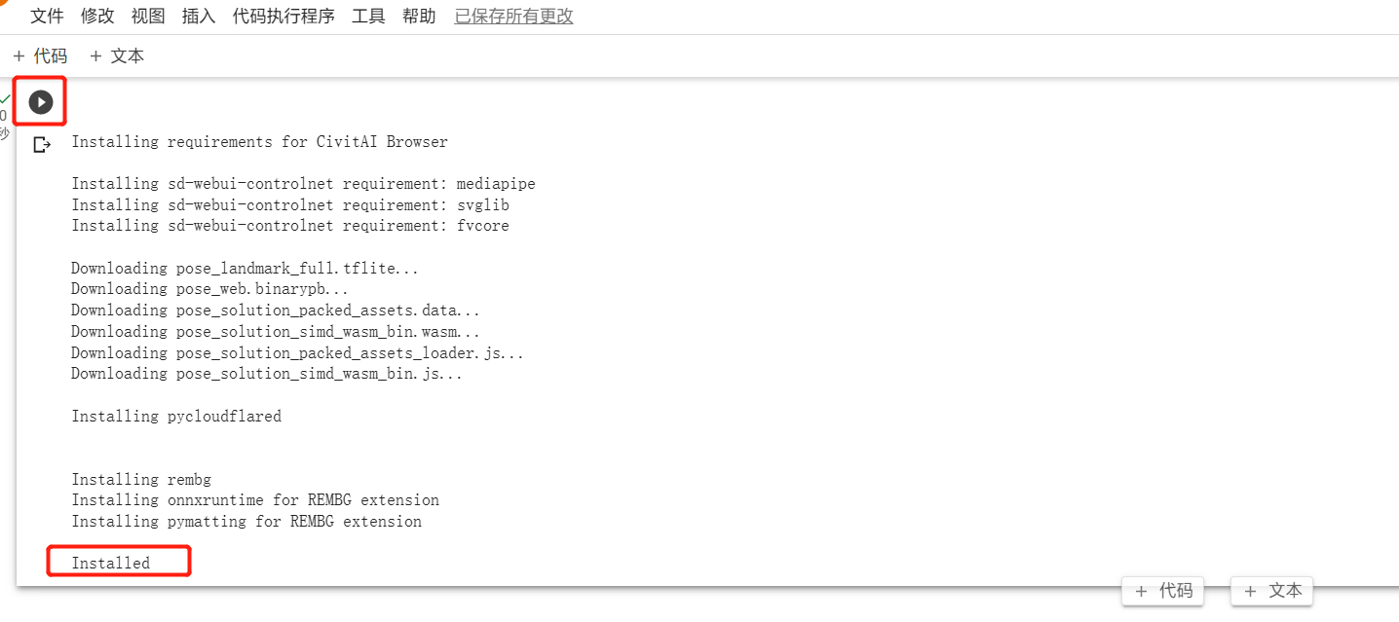Open the 插入 menu
Viewport: 1399px width, 622px height.
[199, 17]
